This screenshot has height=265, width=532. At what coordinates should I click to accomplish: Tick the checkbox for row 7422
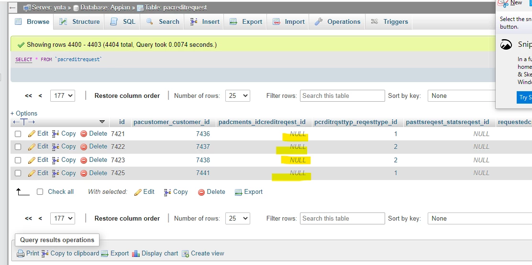18,147
